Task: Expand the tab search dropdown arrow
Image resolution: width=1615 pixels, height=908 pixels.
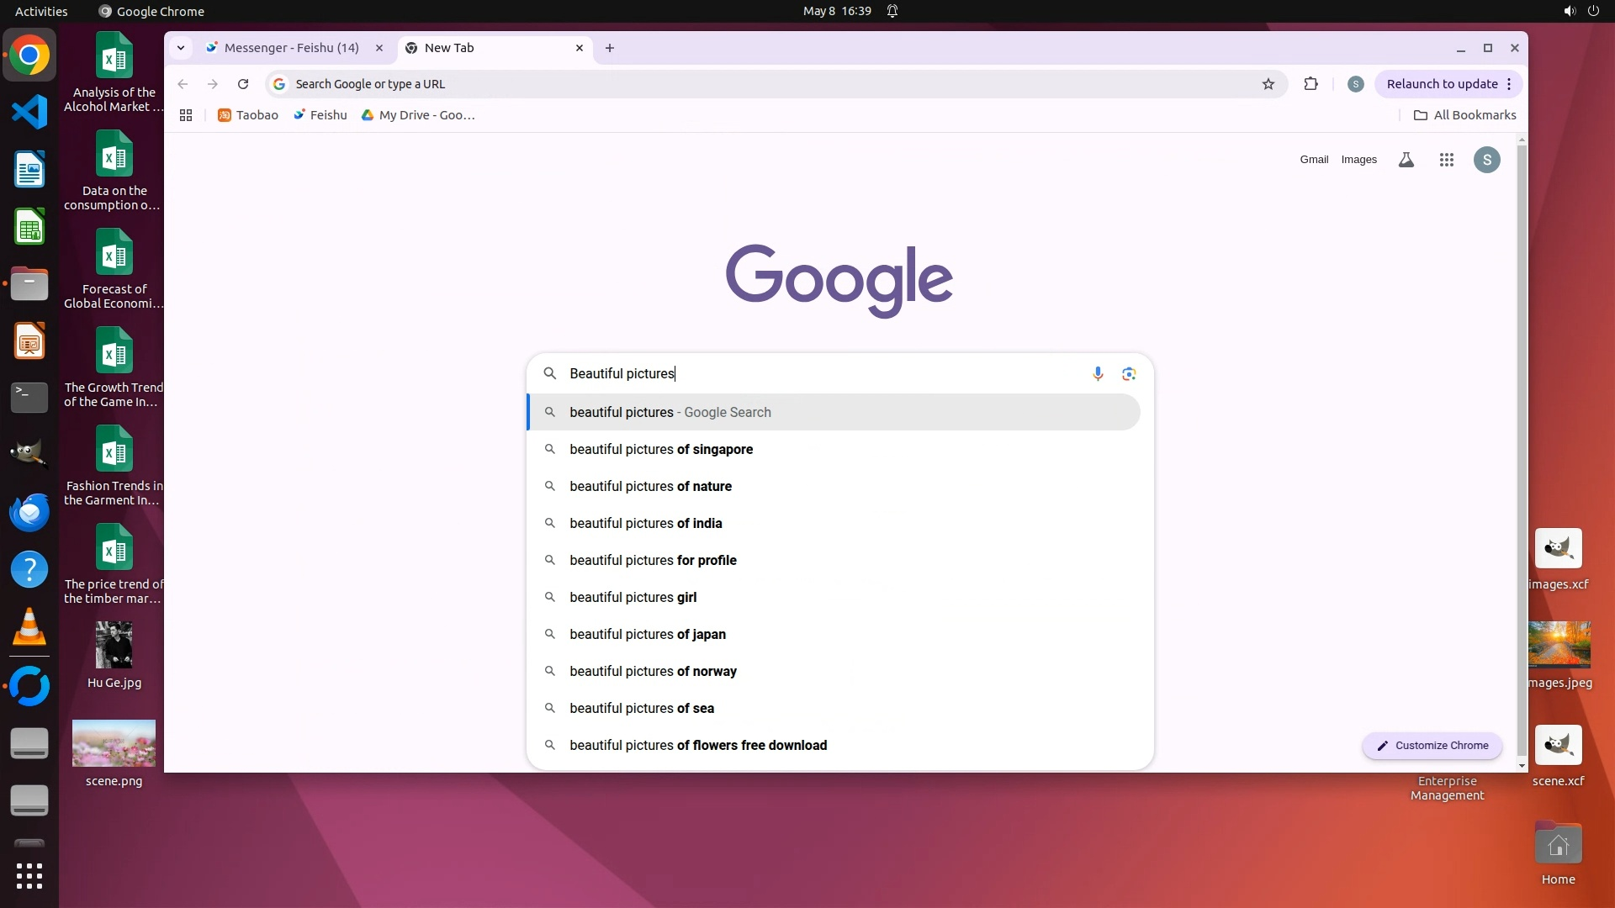Action: (x=181, y=48)
